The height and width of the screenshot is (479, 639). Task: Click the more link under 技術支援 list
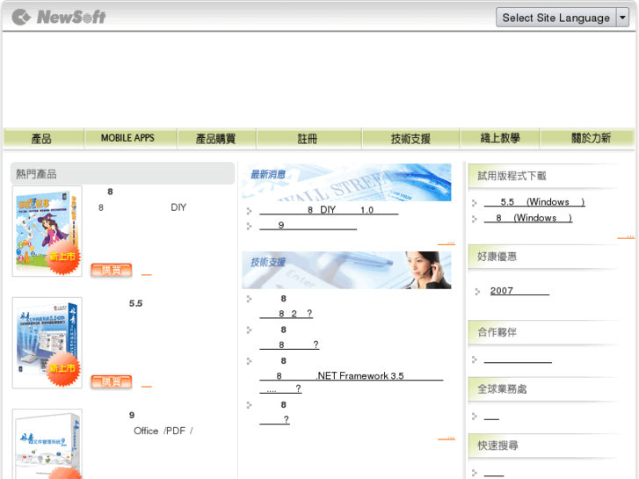[x=447, y=439]
